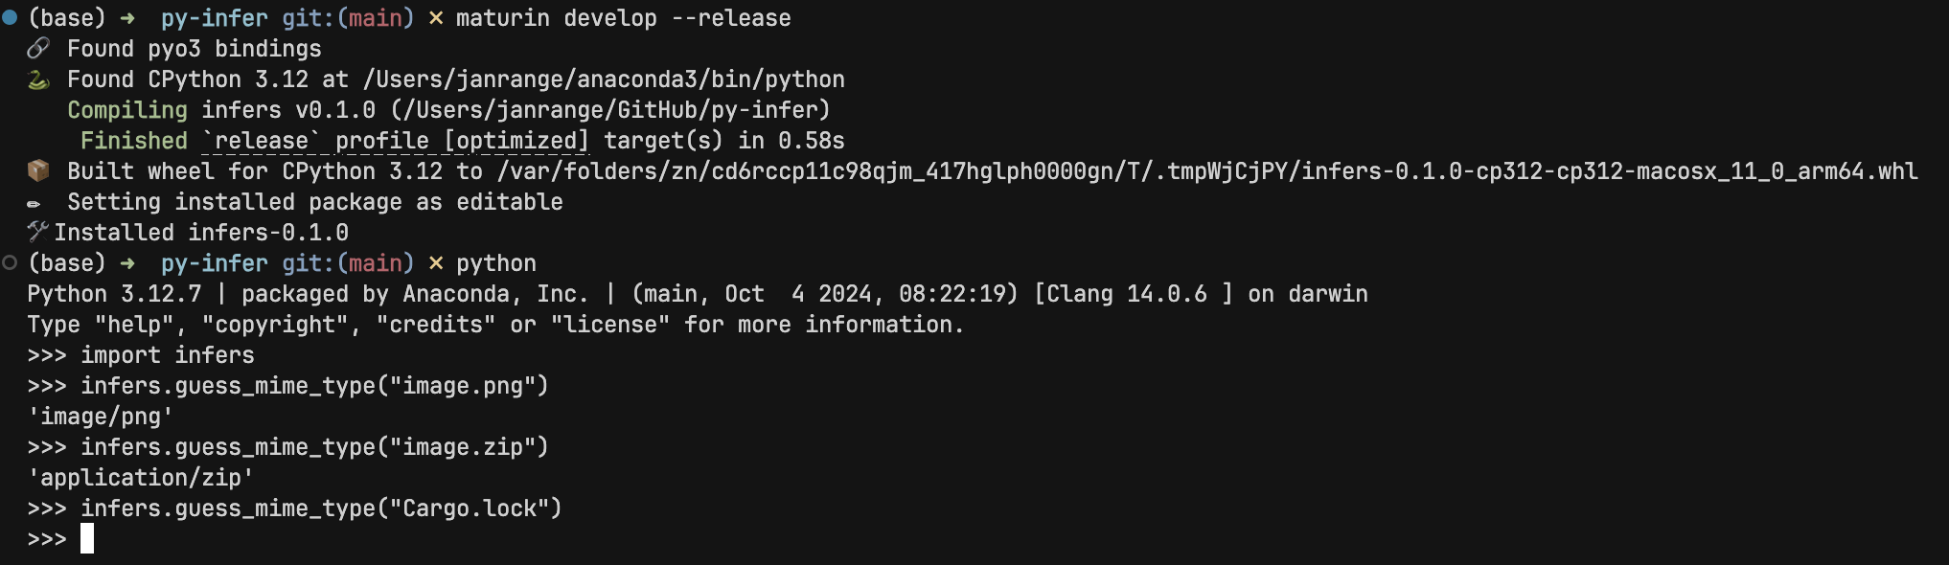Click the green "Compiling" status word
The image size is (1949, 565).
tap(127, 110)
